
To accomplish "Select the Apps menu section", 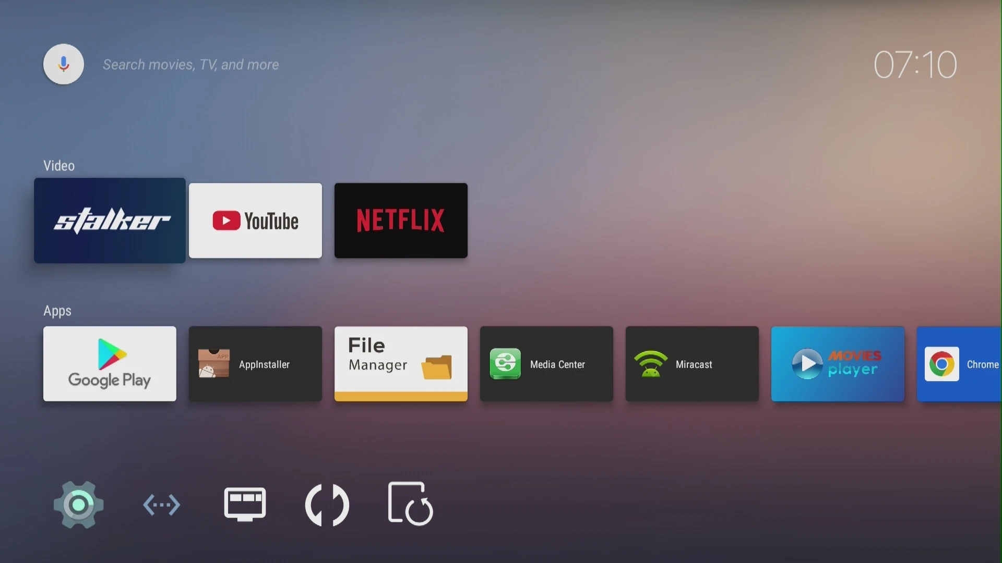I will pos(57,311).
